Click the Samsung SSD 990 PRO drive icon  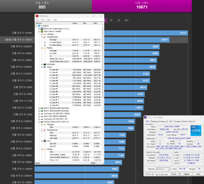(42, 119)
